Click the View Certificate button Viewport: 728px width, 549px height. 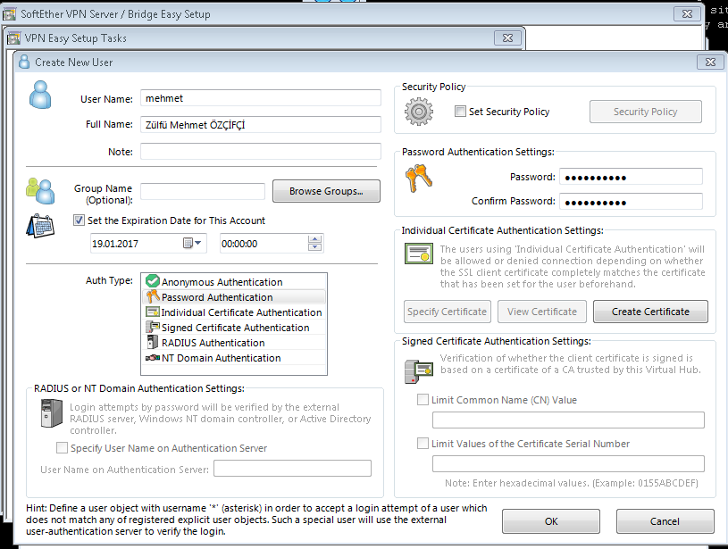(x=542, y=312)
